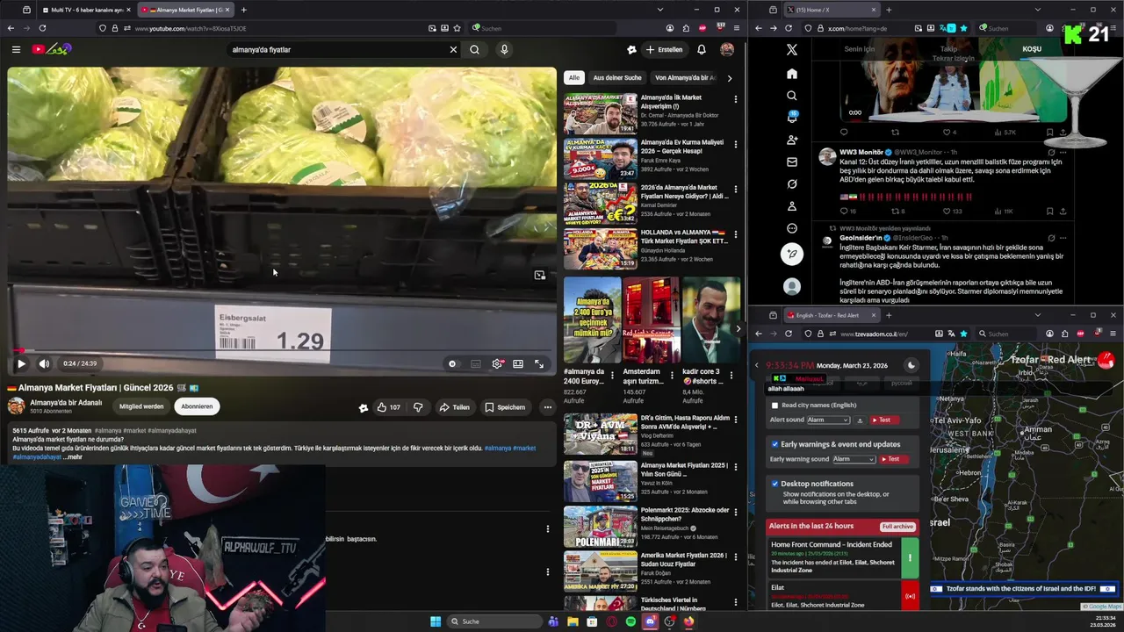Enter fullscreen on the YouTube player
1124x632 pixels.
tap(539, 363)
